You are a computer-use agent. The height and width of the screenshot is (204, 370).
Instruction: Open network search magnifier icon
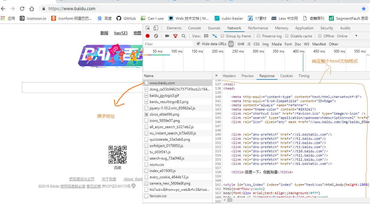(x=184, y=36)
